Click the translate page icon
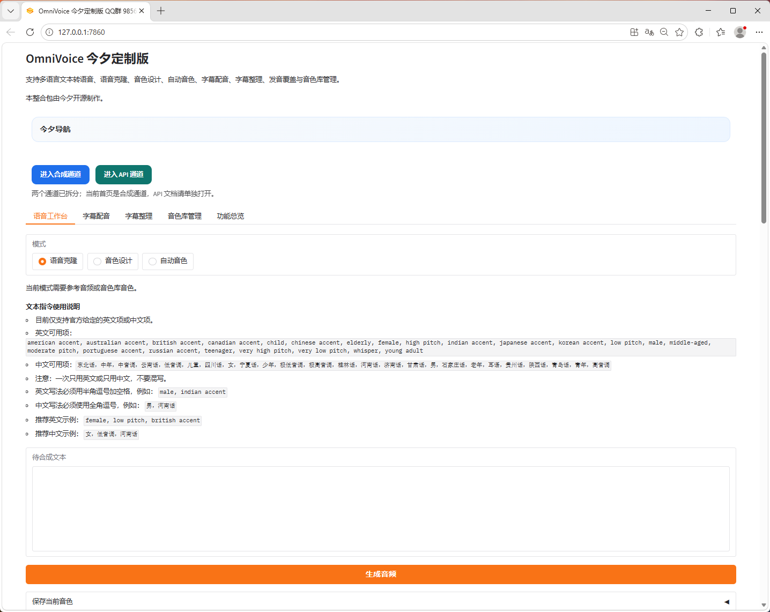This screenshot has height=612, width=770. click(x=649, y=32)
